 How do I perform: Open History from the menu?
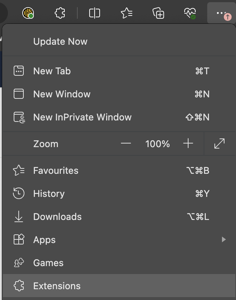tap(49, 194)
